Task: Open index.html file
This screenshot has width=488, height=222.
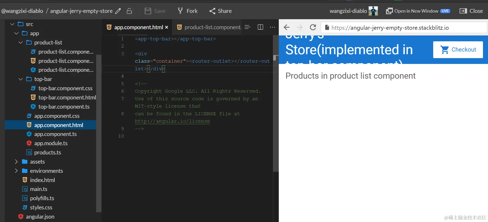Action: (42, 180)
